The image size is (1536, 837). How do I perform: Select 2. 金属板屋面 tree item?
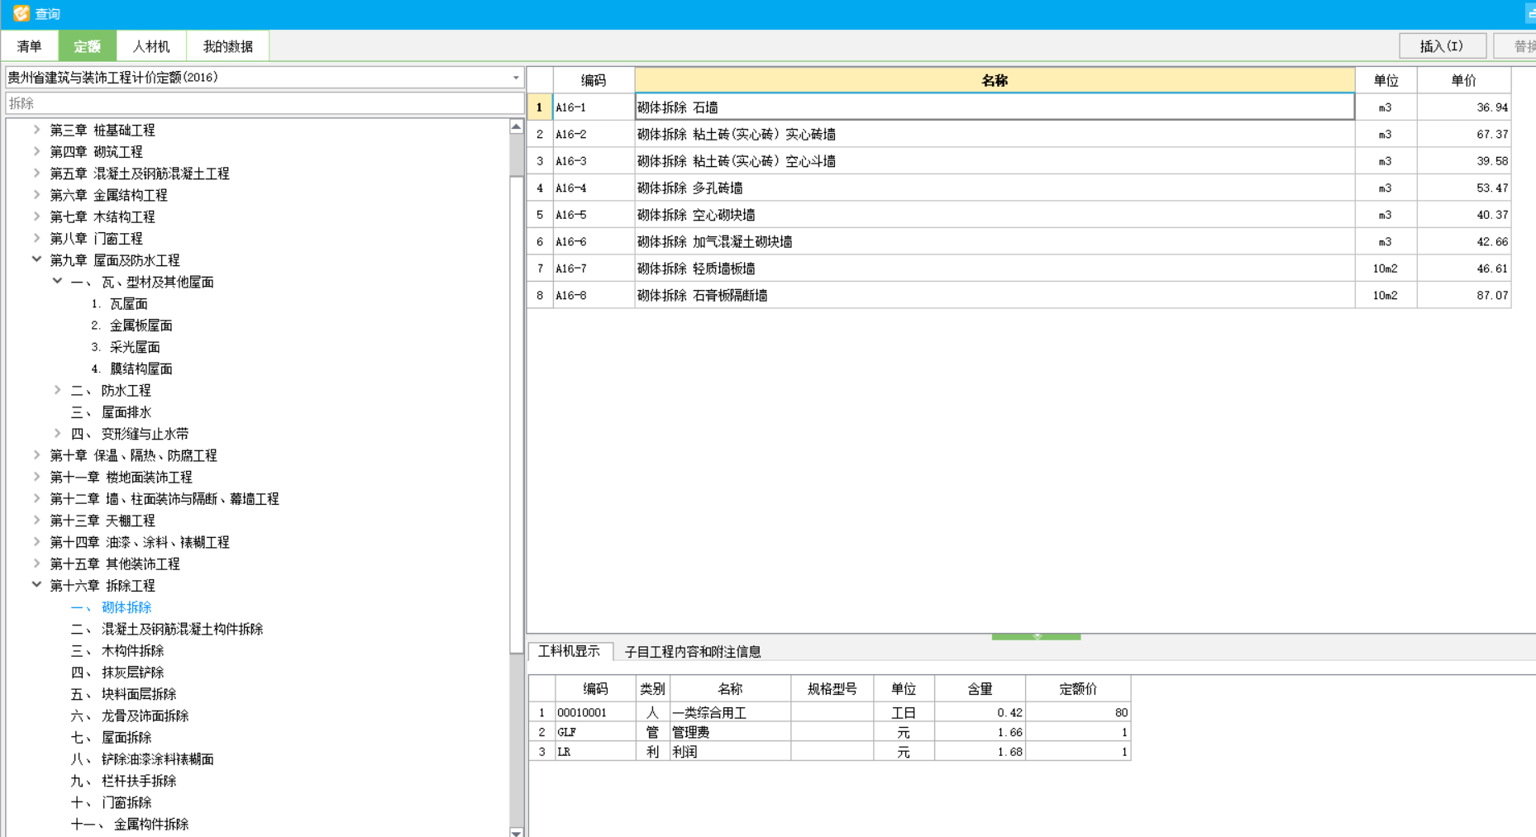(x=132, y=326)
